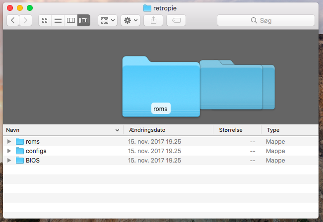Click Mappe type in the configs row
323x222 pixels.
click(275, 151)
